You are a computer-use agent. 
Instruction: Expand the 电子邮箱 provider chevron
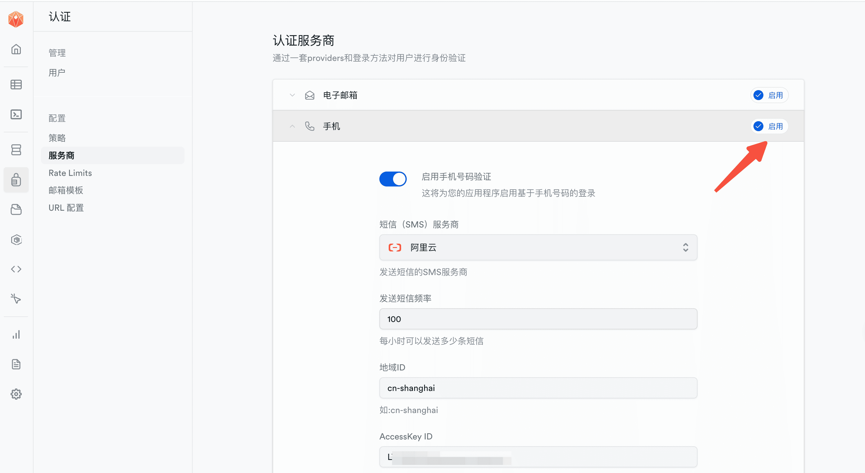click(x=292, y=95)
